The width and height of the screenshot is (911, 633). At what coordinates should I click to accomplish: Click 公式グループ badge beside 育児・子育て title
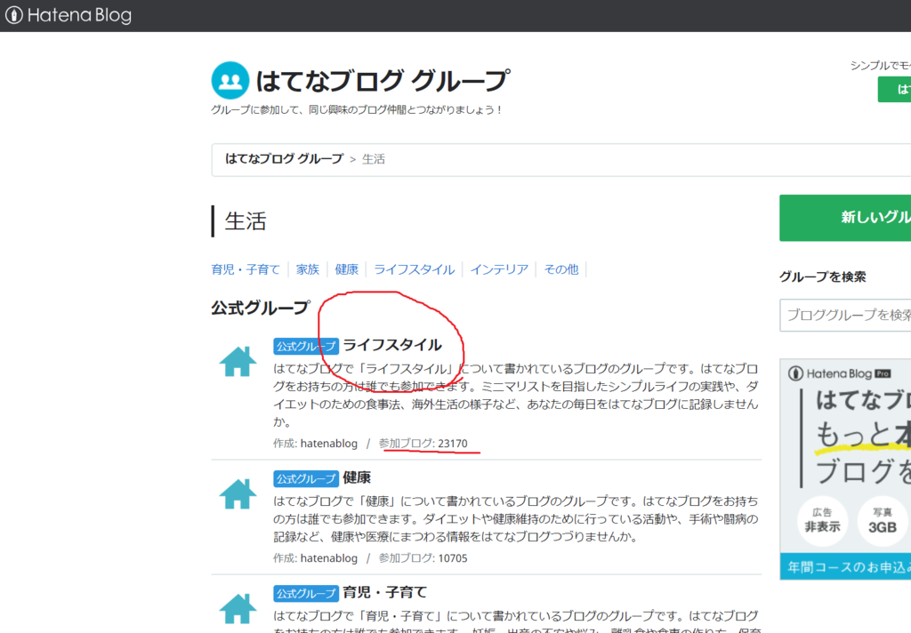tap(306, 594)
